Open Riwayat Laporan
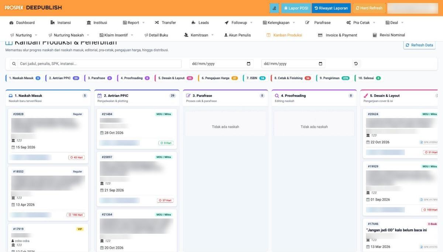The image size is (443, 252). [331, 8]
